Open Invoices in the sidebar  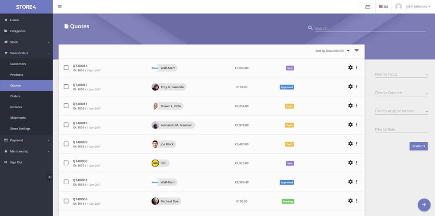27,107
